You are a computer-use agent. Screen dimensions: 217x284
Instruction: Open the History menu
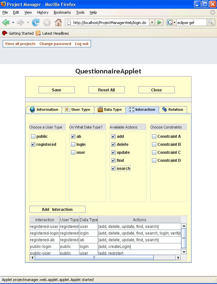click(x=43, y=12)
